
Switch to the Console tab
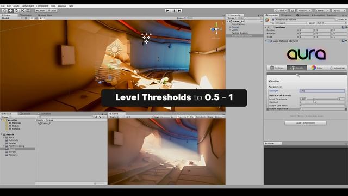(25, 114)
